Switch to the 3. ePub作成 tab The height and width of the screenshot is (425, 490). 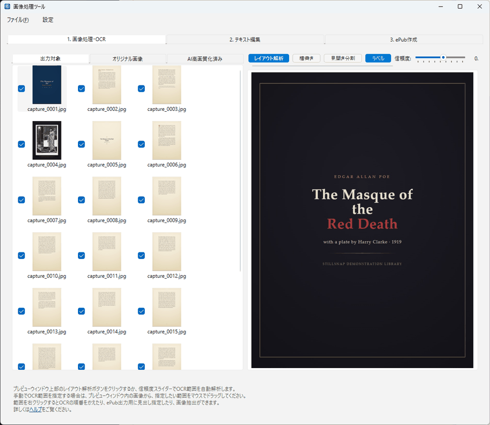pyautogui.click(x=404, y=40)
